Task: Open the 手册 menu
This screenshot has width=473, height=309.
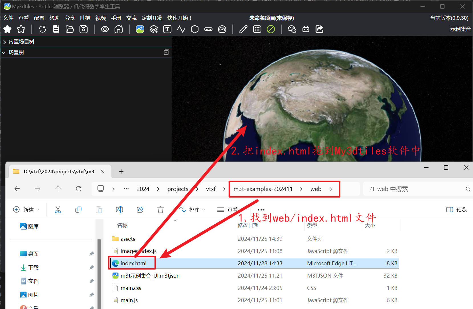Action: [x=116, y=18]
